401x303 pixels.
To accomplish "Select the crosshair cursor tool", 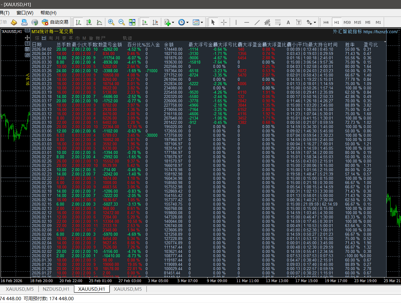I will pos(224,22).
